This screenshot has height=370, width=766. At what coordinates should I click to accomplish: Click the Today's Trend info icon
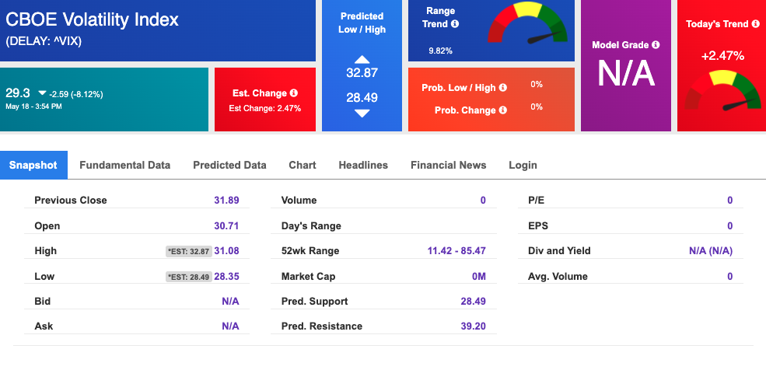[755, 23]
